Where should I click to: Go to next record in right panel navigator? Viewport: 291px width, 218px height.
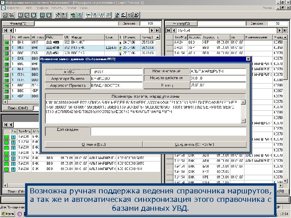pyautogui.click(x=280, y=30)
